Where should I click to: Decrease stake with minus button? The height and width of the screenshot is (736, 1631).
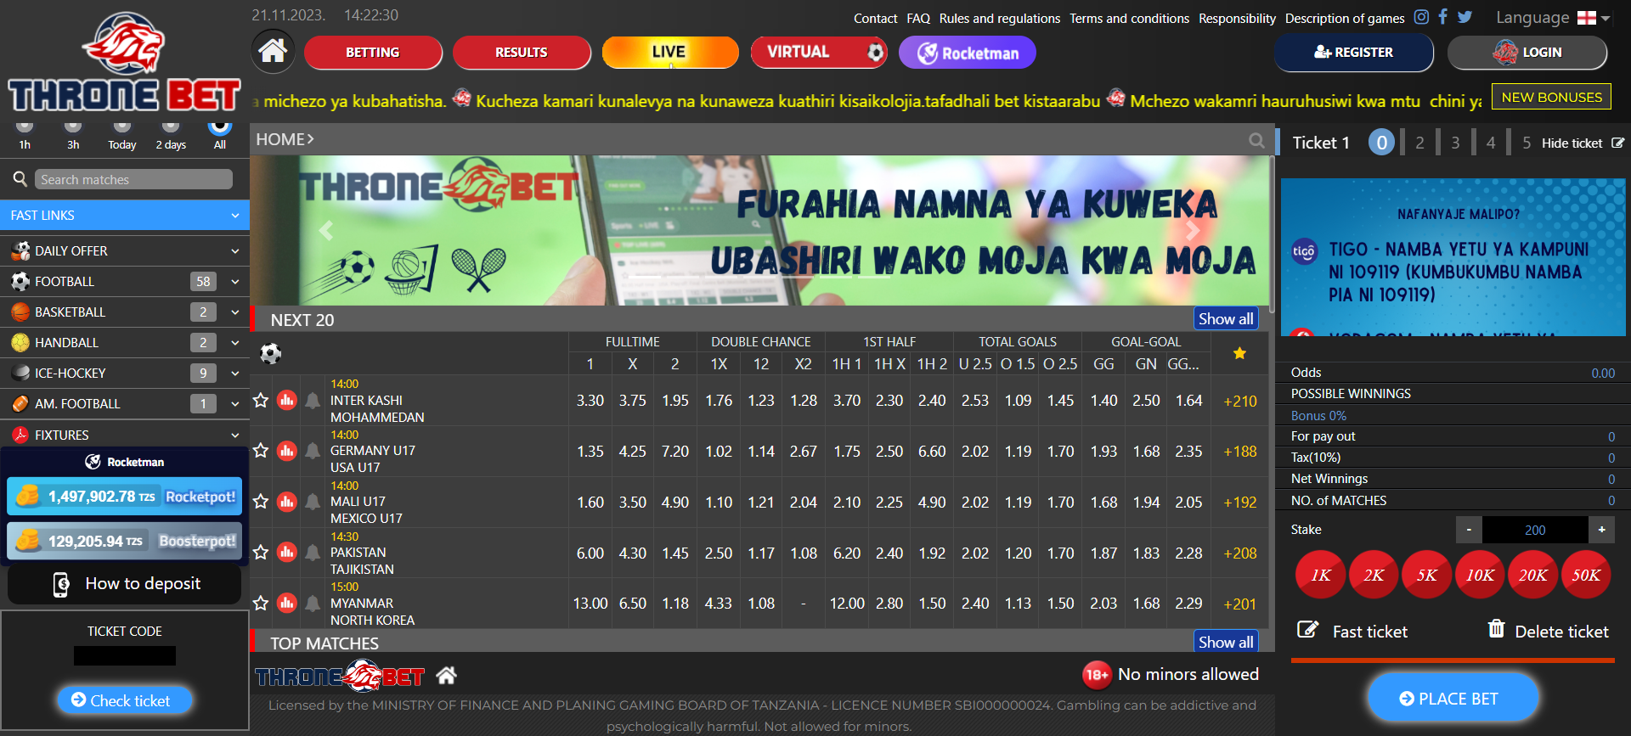click(1469, 530)
